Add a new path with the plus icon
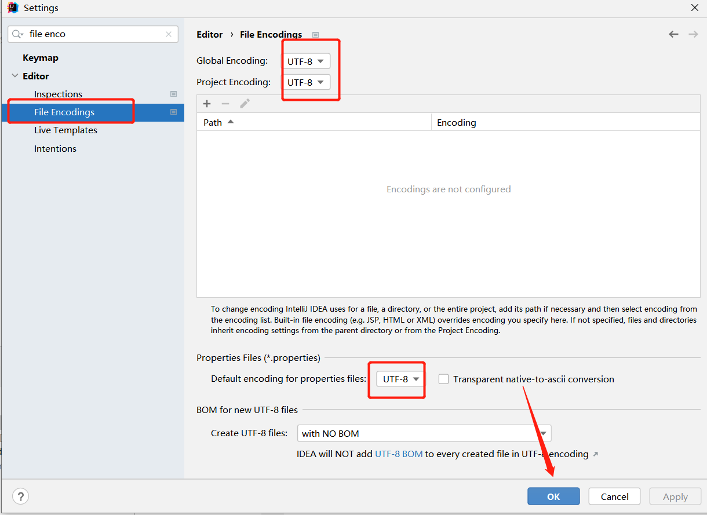 207,104
